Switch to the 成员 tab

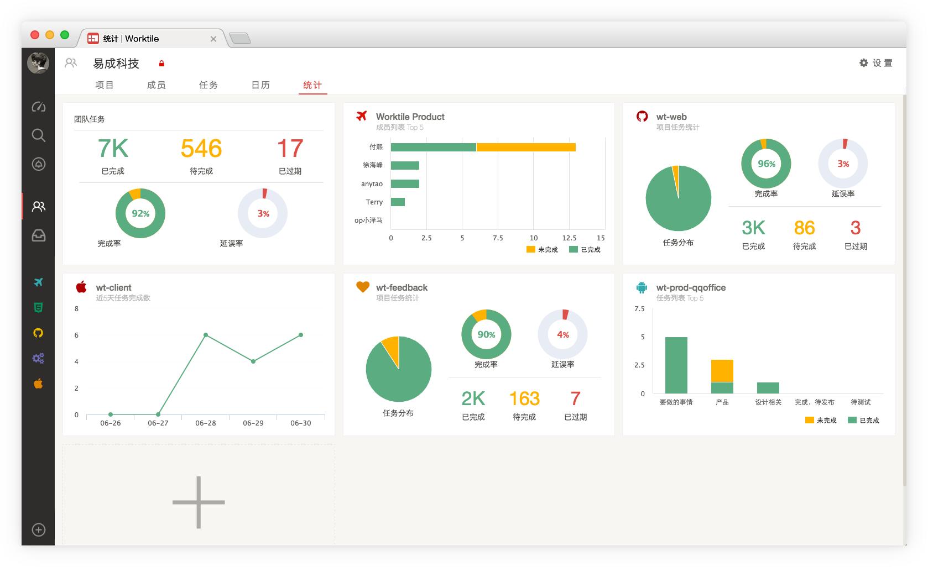pyautogui.click(x=156, y=85)
